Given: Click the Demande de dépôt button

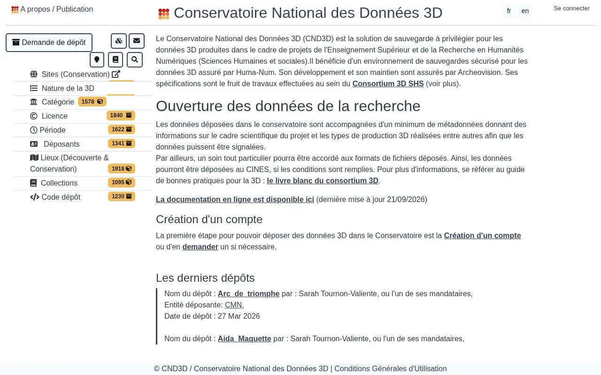Looking at the screenshot, I should click(49, 42).
